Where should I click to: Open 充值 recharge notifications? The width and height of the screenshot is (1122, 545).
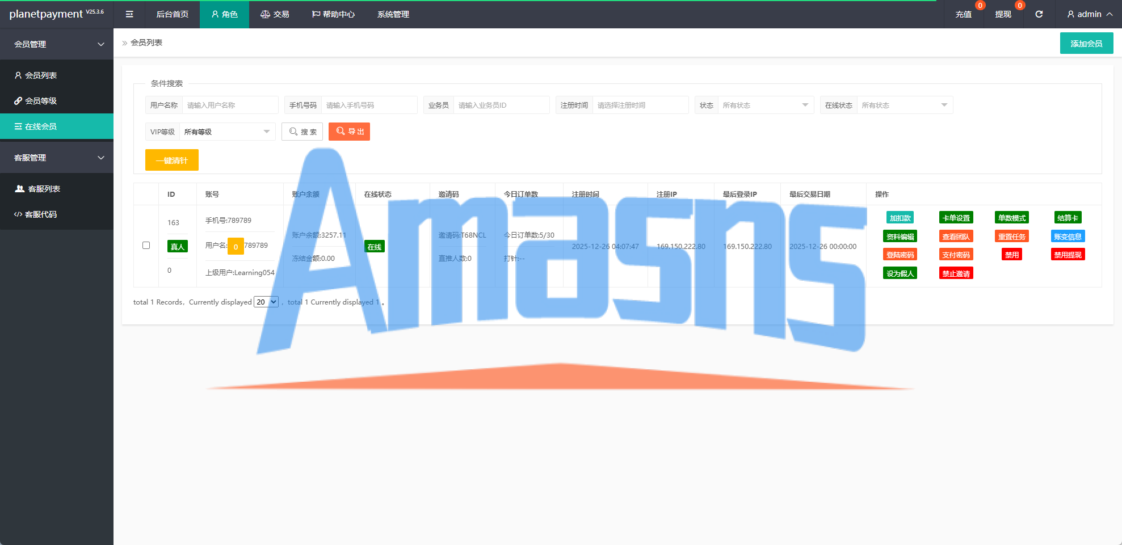963,14
